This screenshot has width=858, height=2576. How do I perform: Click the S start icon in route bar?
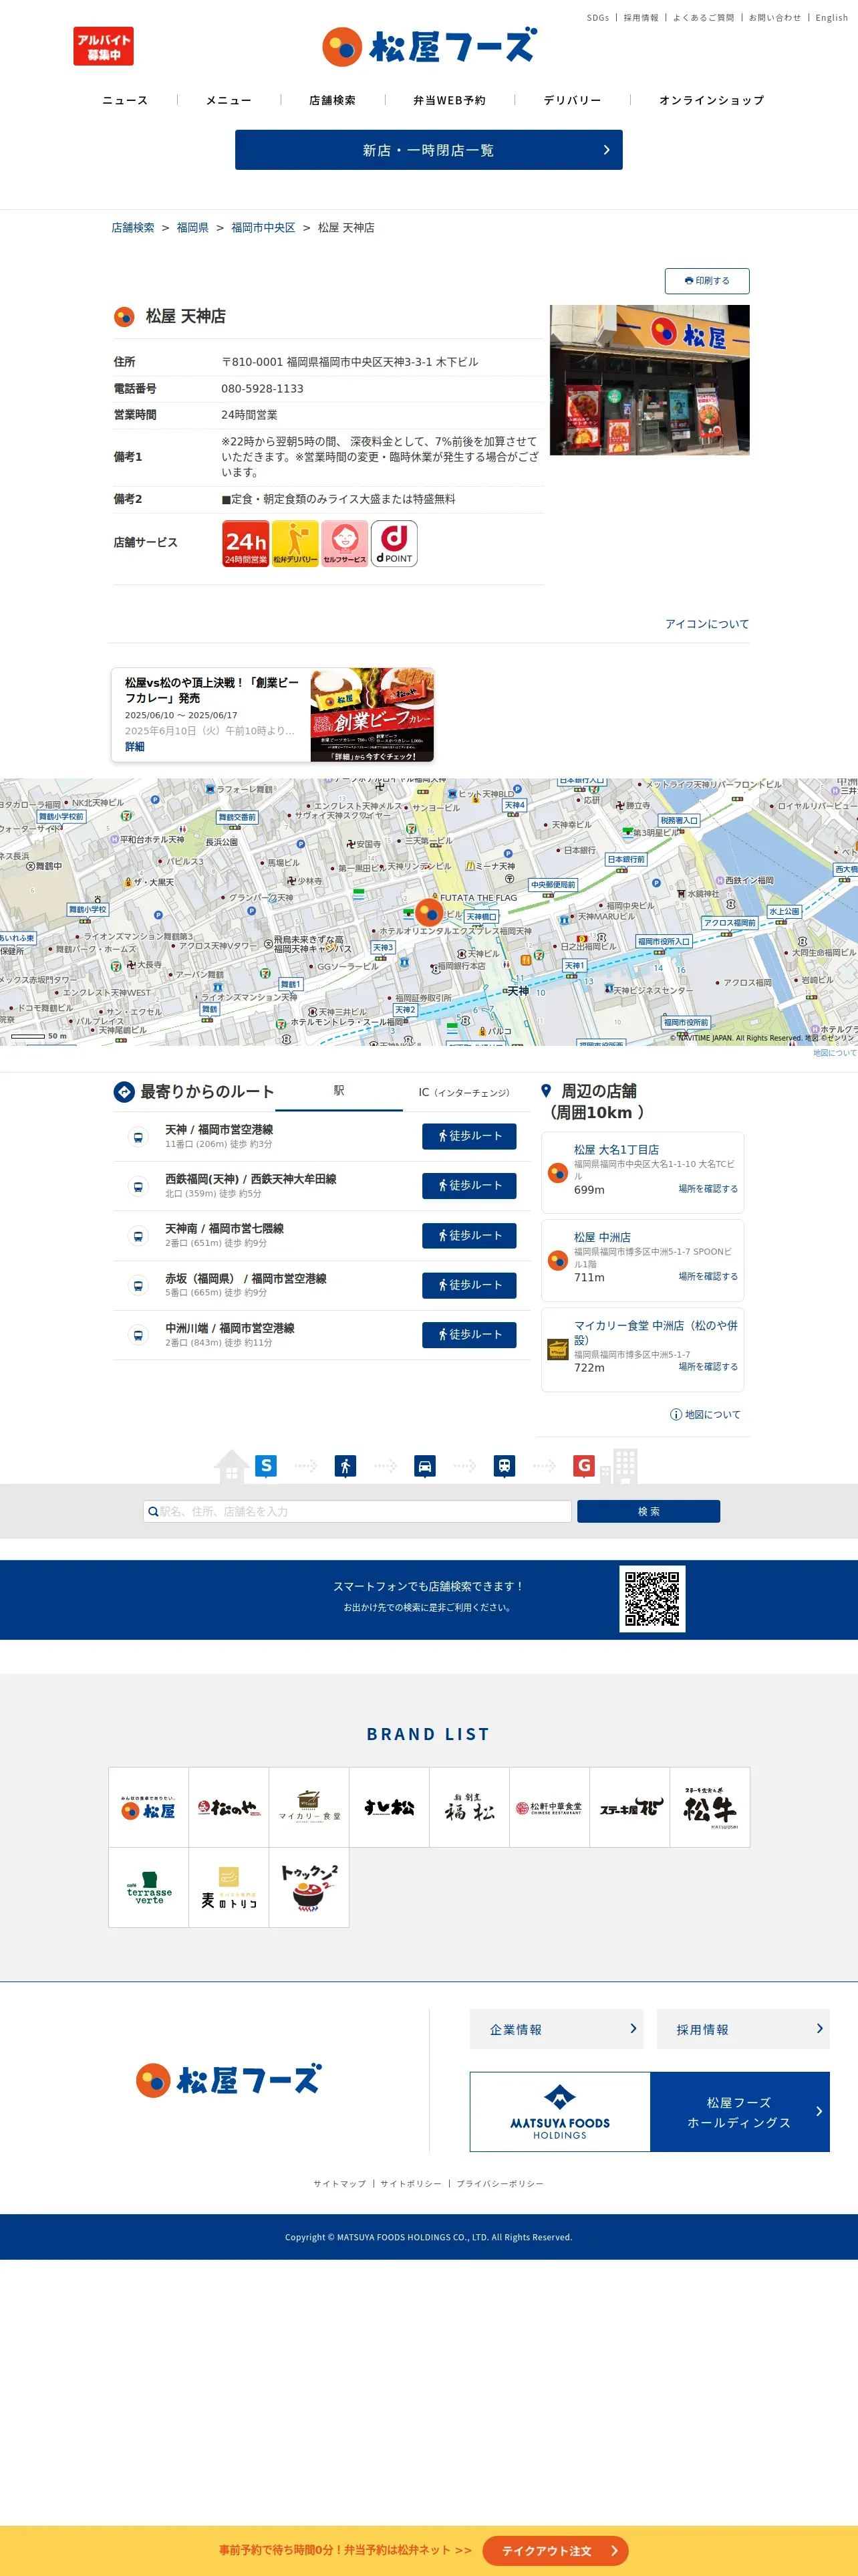pyautogui.click(x=266, y=1465)
